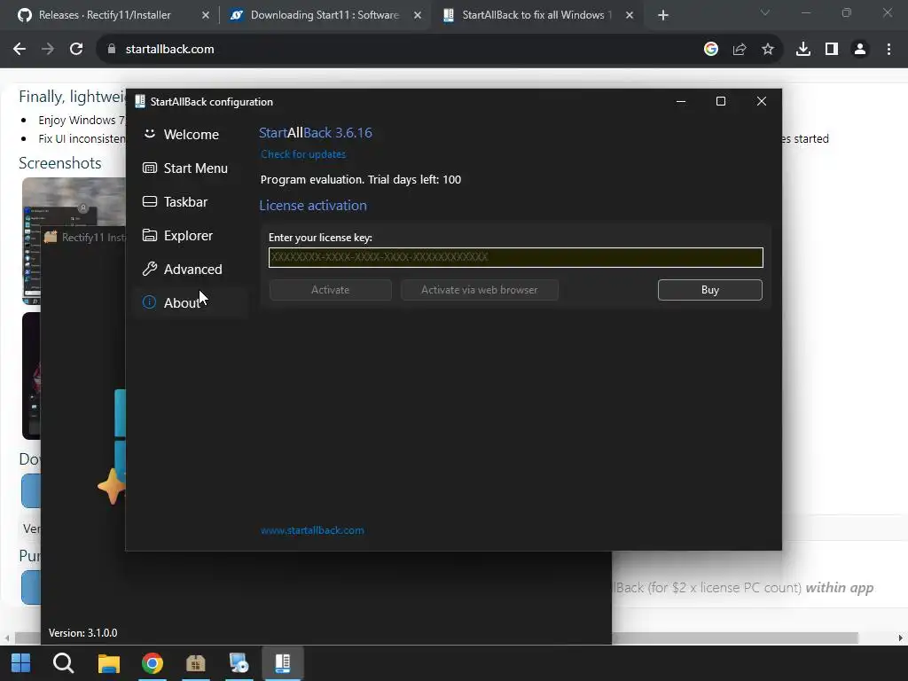This screenshot has width=908, height=681.
Task: Expand Chrome tab search chevron
Action: pos(765,12)
